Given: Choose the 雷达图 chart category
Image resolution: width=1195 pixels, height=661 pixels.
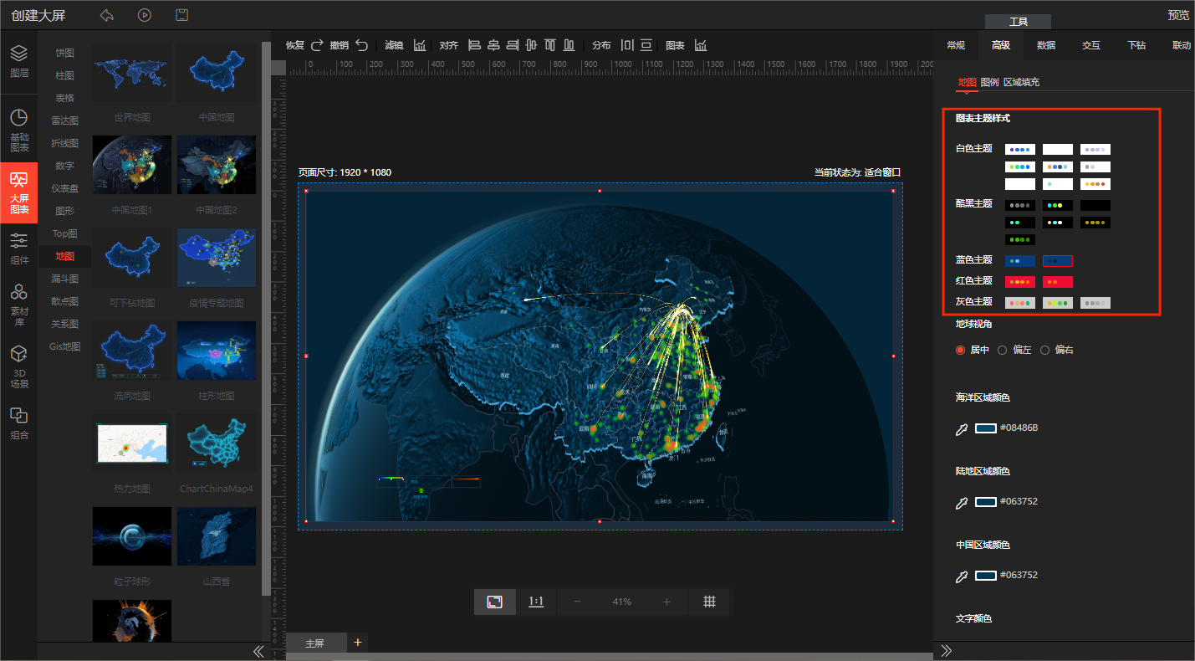Looking at the screenshot, I should tap(64, 120).
